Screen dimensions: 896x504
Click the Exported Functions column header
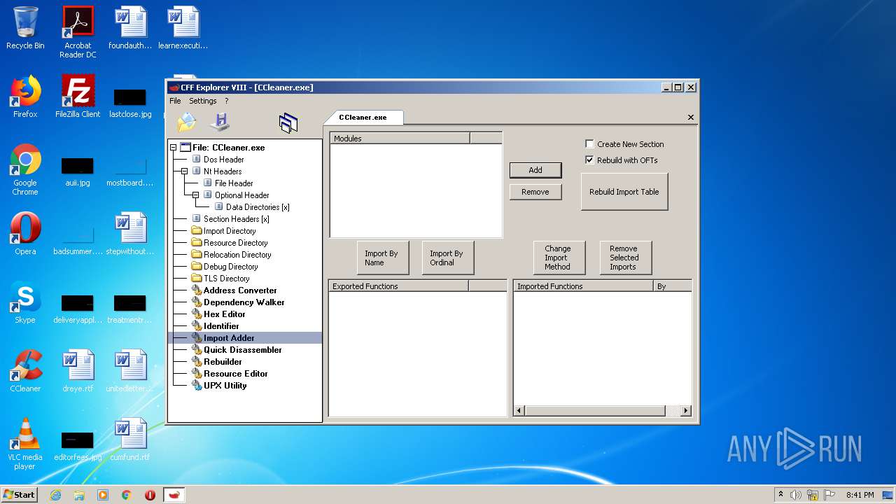(398, 286)
